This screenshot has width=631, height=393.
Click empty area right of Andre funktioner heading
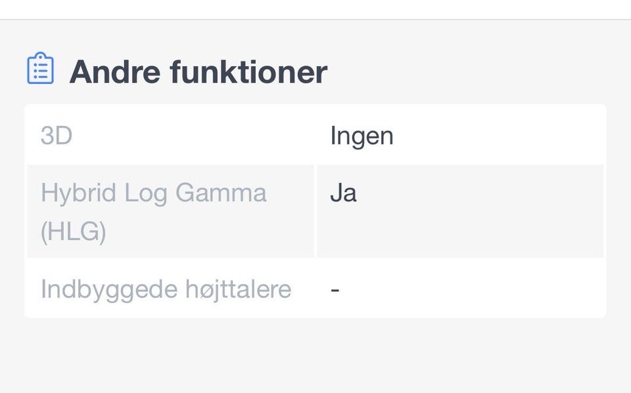pos(473,71)
